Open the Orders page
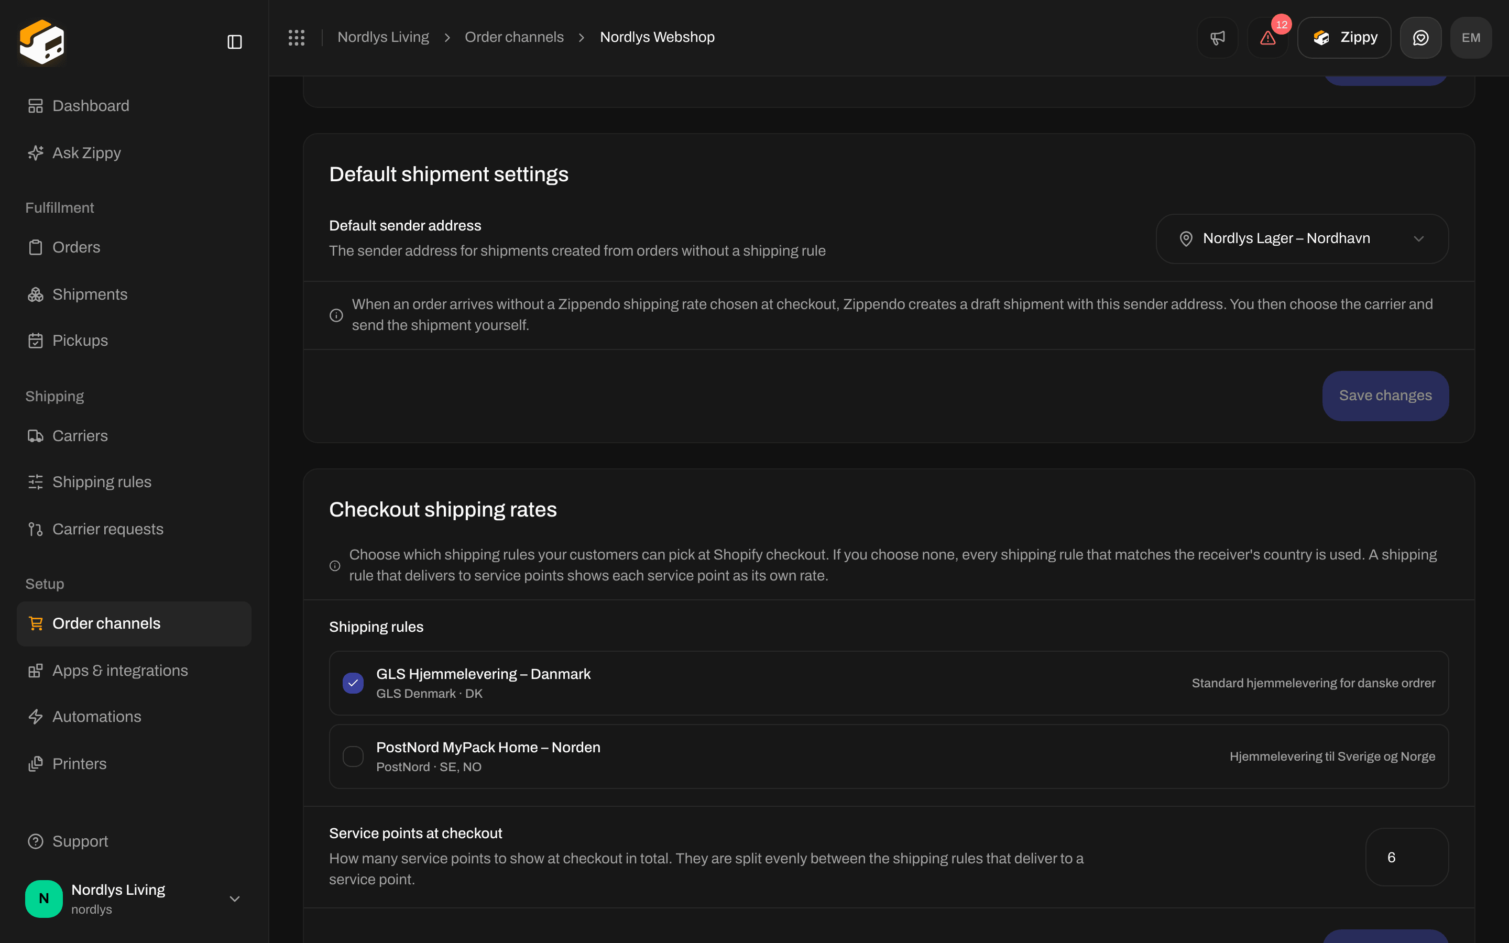 [134, 248]
